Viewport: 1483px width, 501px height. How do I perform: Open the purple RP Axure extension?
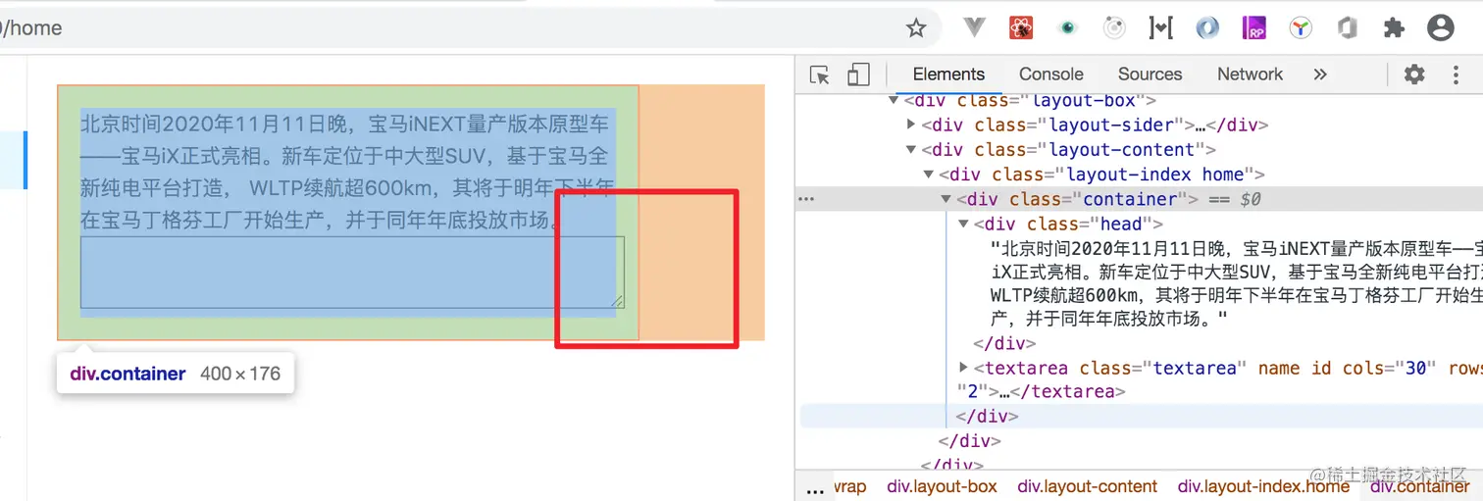(x=1254, y=28)
